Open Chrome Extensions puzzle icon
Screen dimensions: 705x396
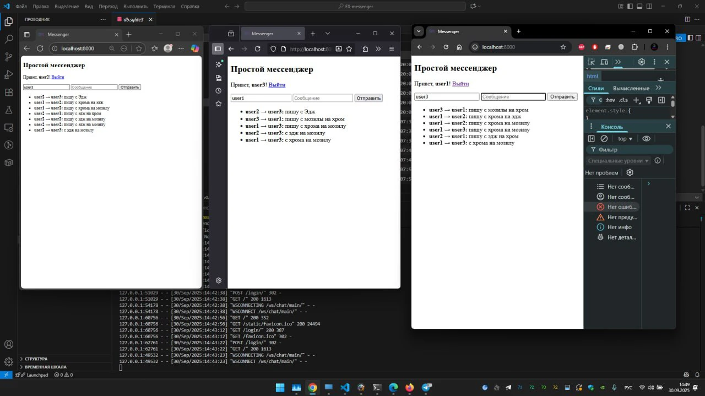point(634,47)
